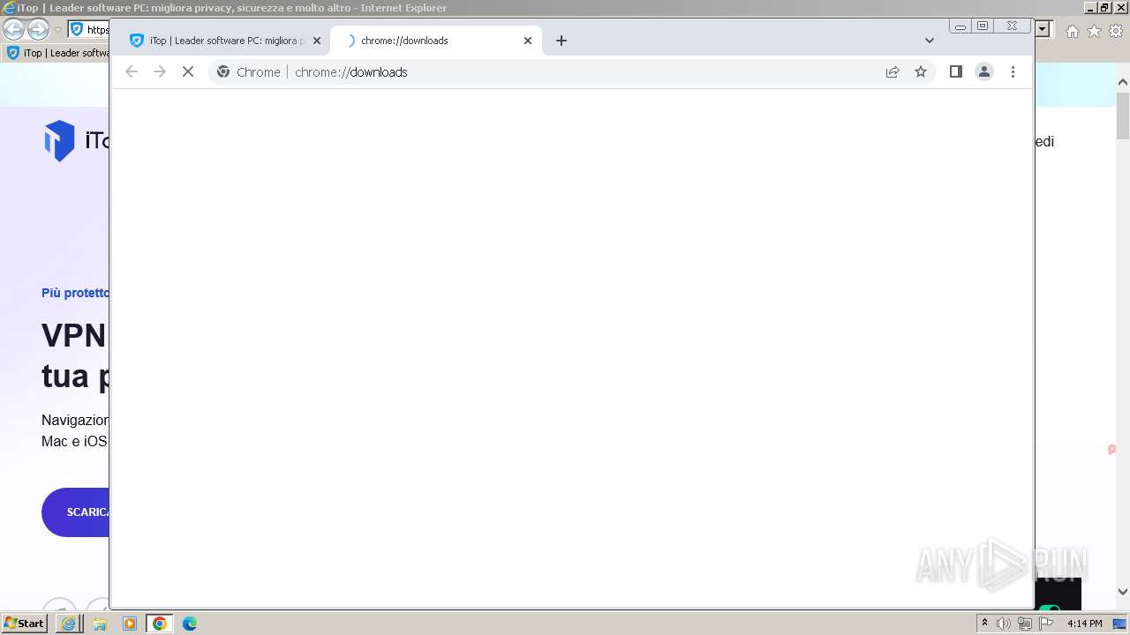Switch to the iTop Leader software Chrome tab
The height and width of the screenshot is (635, 1130).
pyautogui.click(x=225, y=41)
